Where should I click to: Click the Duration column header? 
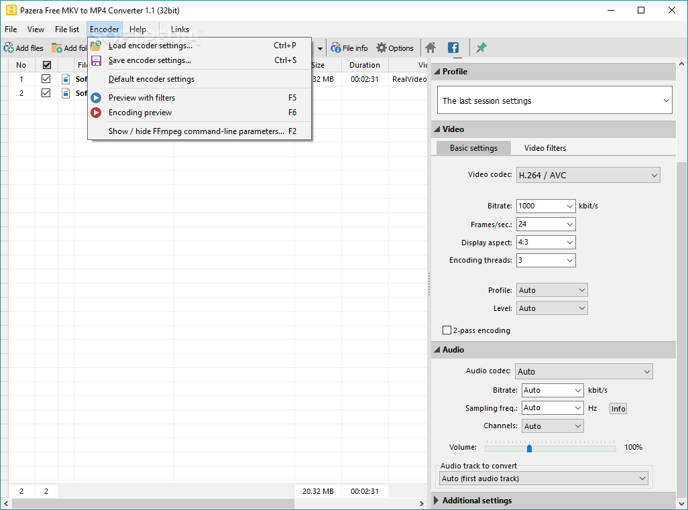pos(365,65)
